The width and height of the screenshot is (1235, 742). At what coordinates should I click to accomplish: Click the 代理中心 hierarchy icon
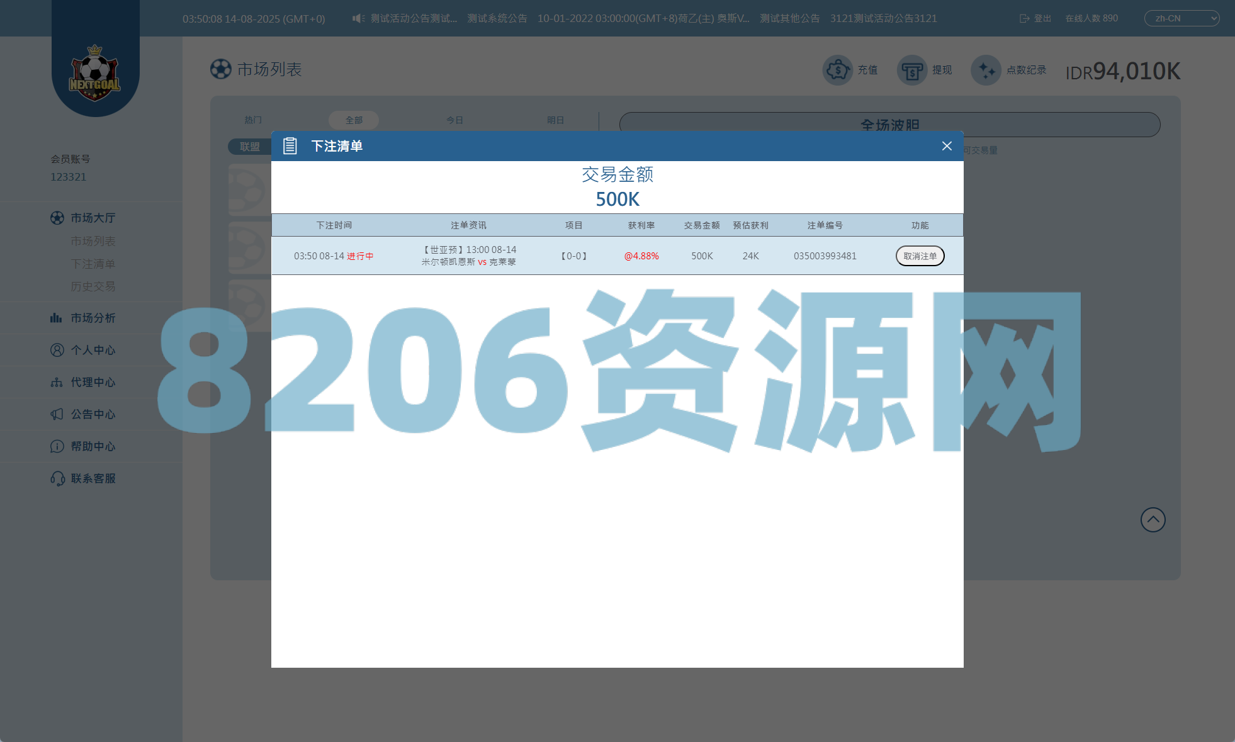[57, 382]
